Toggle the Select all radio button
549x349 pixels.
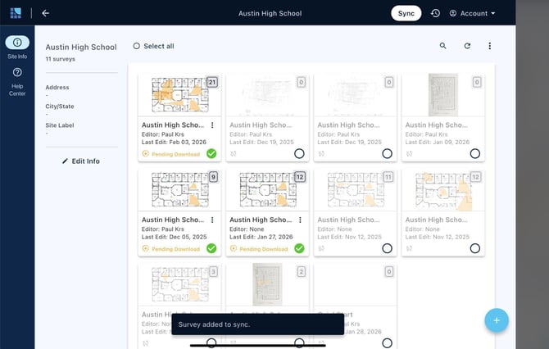point(137,47)
